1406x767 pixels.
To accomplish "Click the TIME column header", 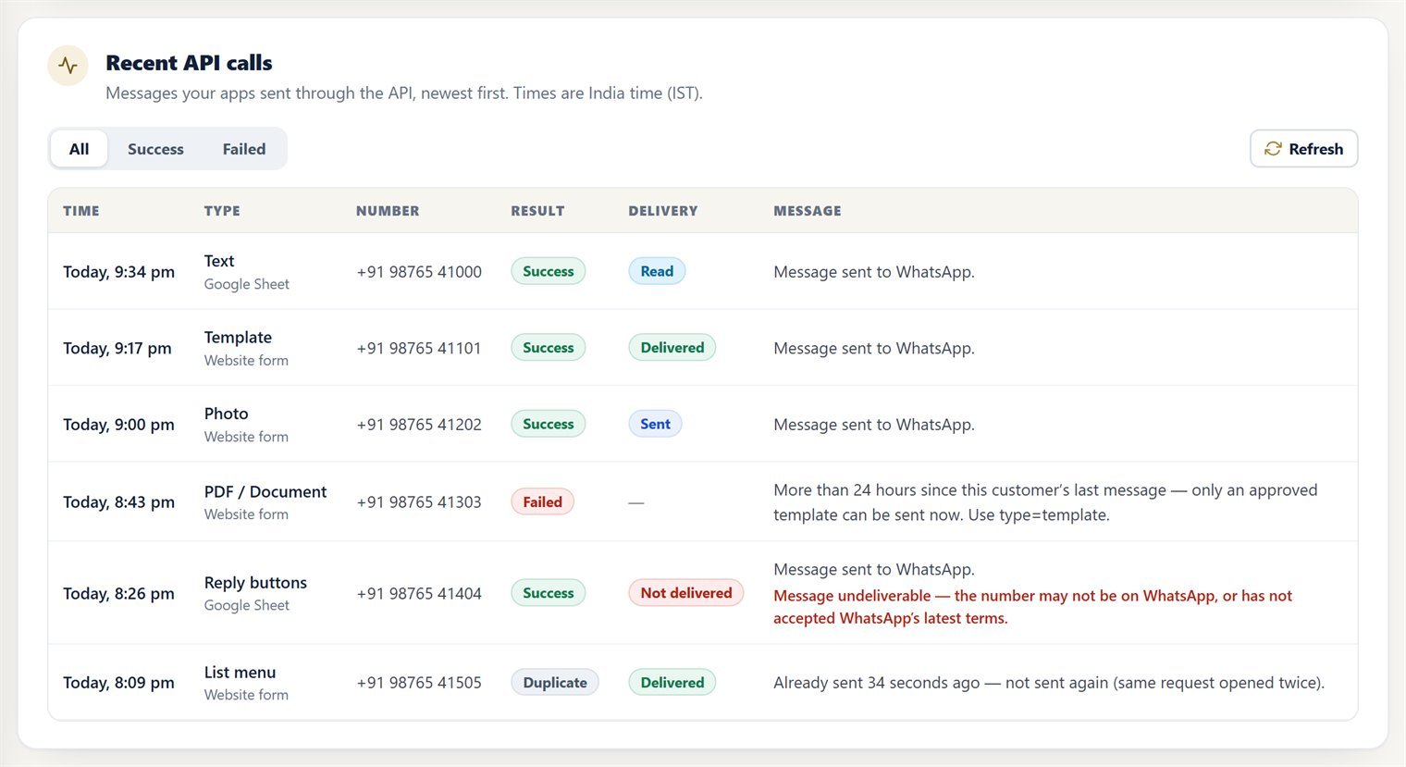I will [x=81, y=211].
